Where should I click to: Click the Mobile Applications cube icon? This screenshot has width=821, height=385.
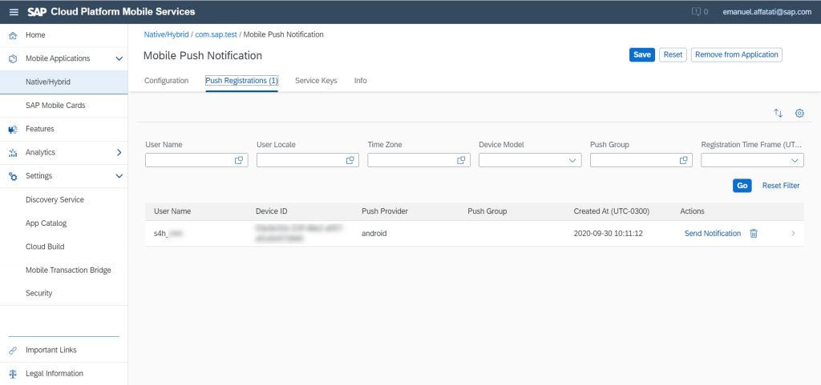coord(13,58)
